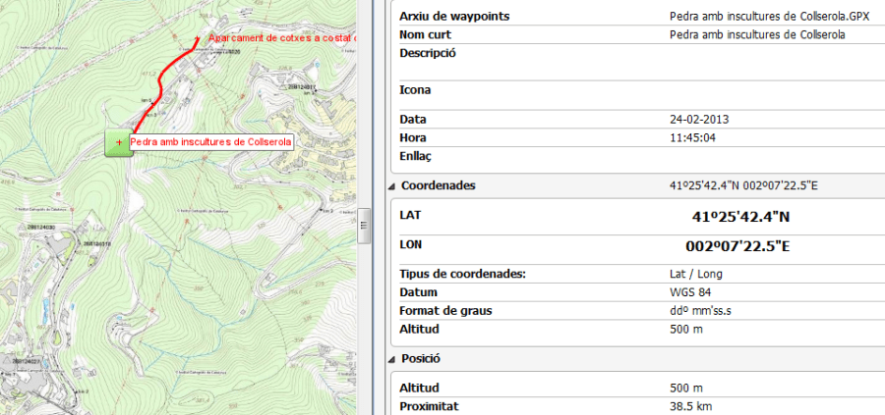Select the Icona property value cell

tap(757, 89)
